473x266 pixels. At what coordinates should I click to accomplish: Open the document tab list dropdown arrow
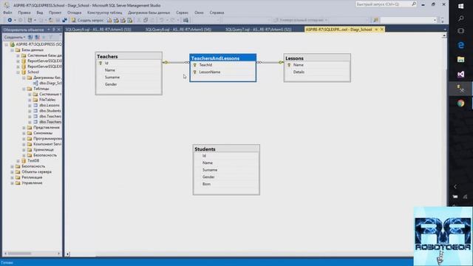(445, 30)
